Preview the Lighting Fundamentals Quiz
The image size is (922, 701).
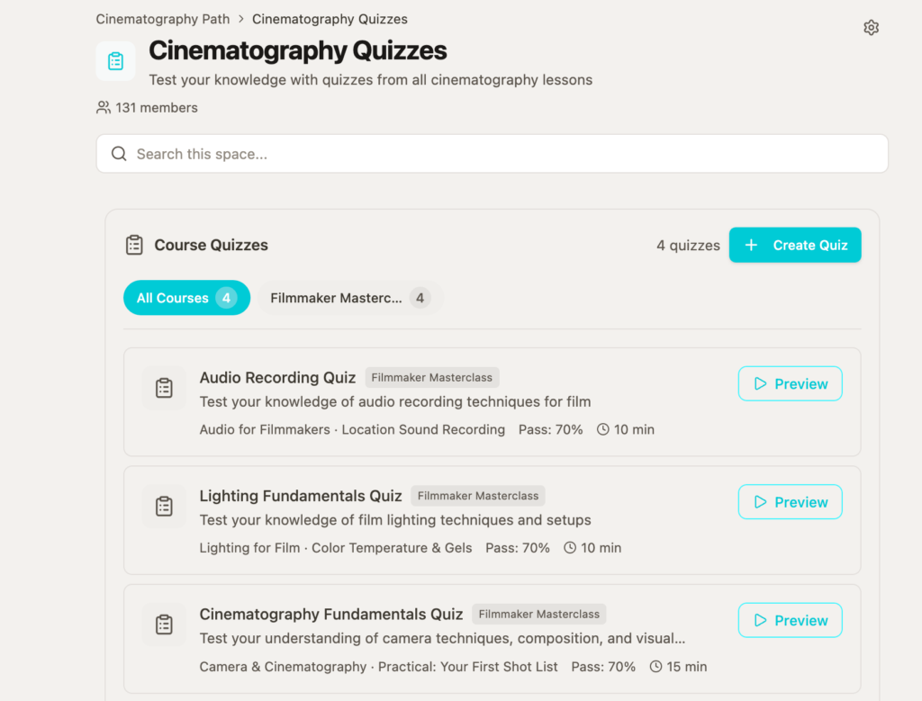coord(790,502)
